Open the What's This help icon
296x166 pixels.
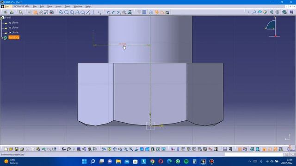click(55, 149)
